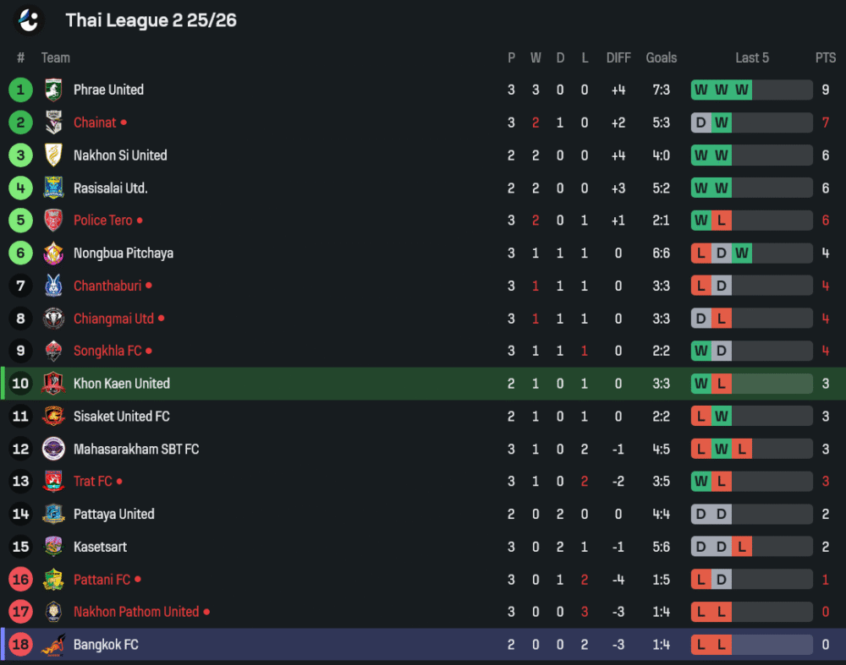
Task: Click the Mahasarakham SBT FC badge
Action: point(53,449)
